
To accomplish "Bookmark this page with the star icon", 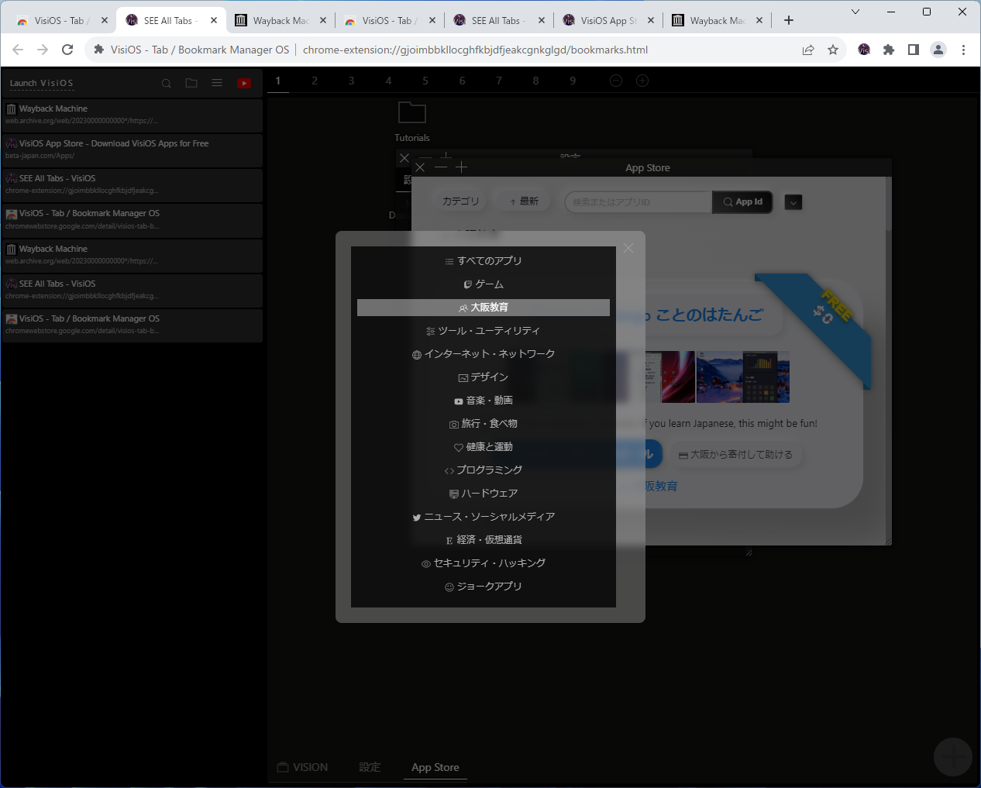I will pos(833,50).
